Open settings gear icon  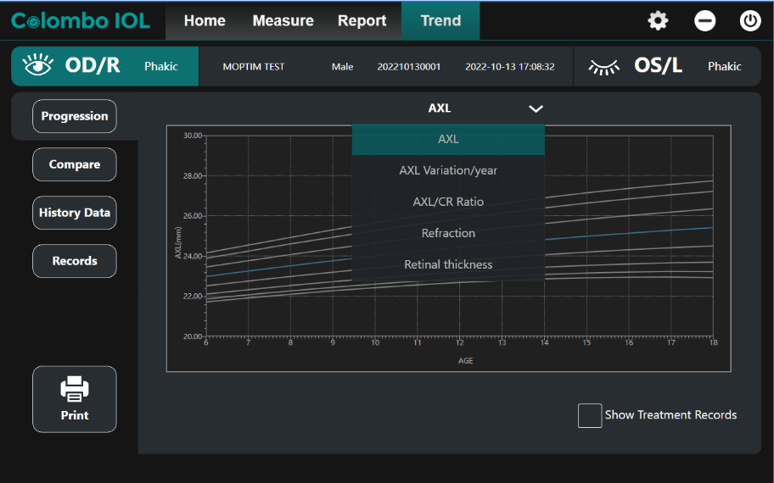(x=658, y=21)
